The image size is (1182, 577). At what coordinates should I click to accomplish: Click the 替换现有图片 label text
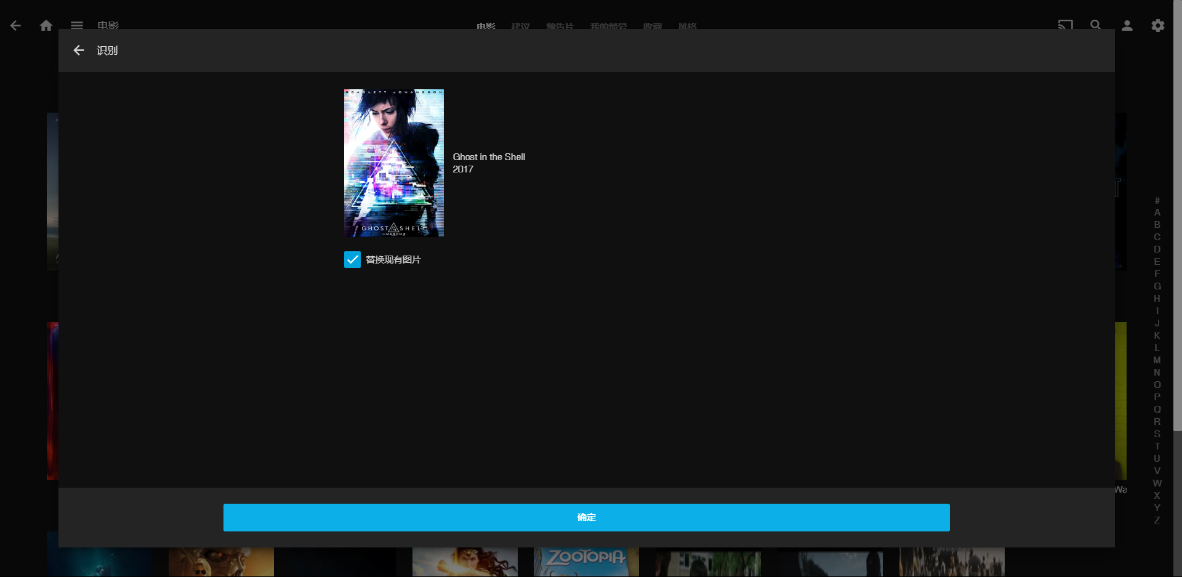click(393, 260)
